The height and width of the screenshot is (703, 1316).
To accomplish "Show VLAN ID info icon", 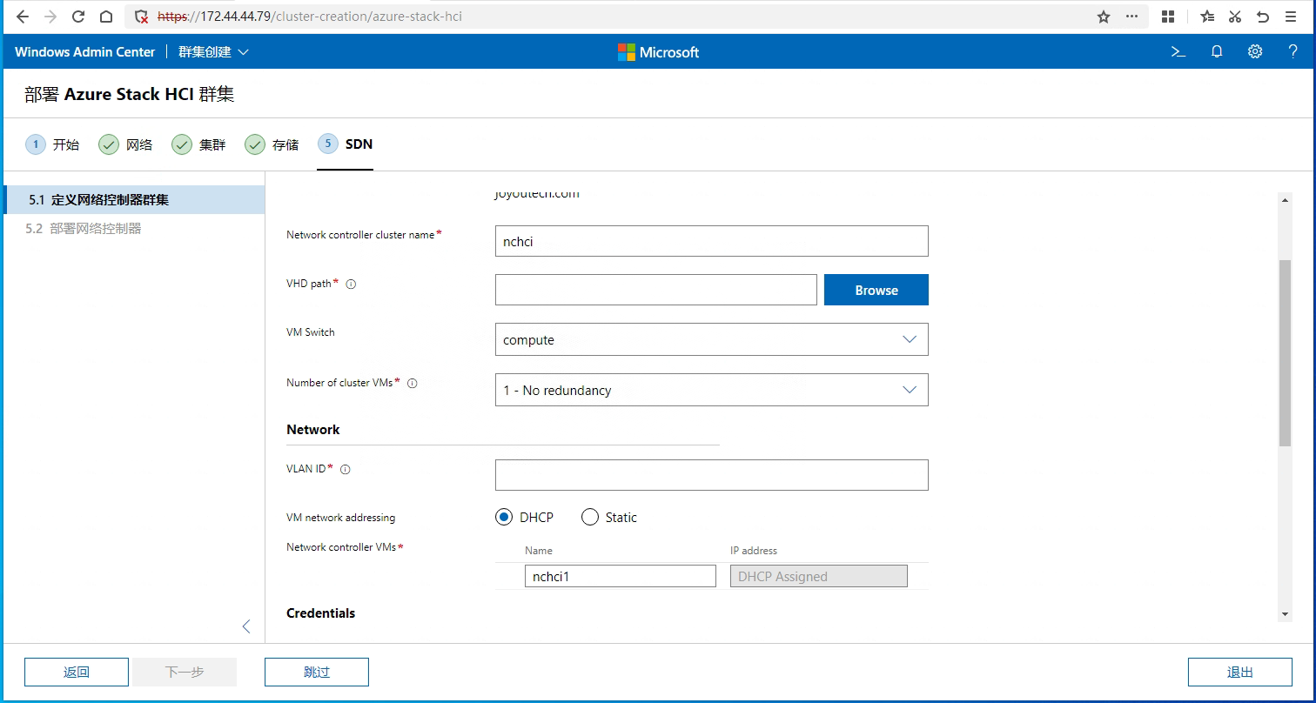I will [x=345, y=469].
